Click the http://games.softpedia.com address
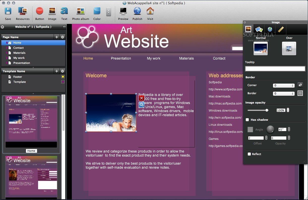The image size is (308, 200). (x=226, y=146)
